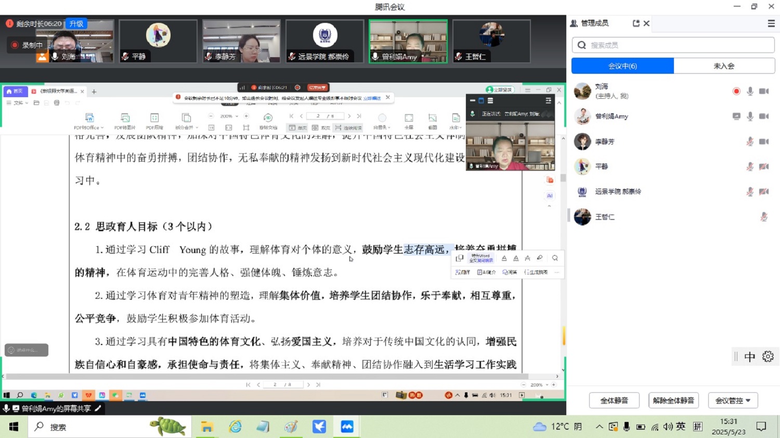Click the 录制中 recording status badge

[x=27, y=45]
